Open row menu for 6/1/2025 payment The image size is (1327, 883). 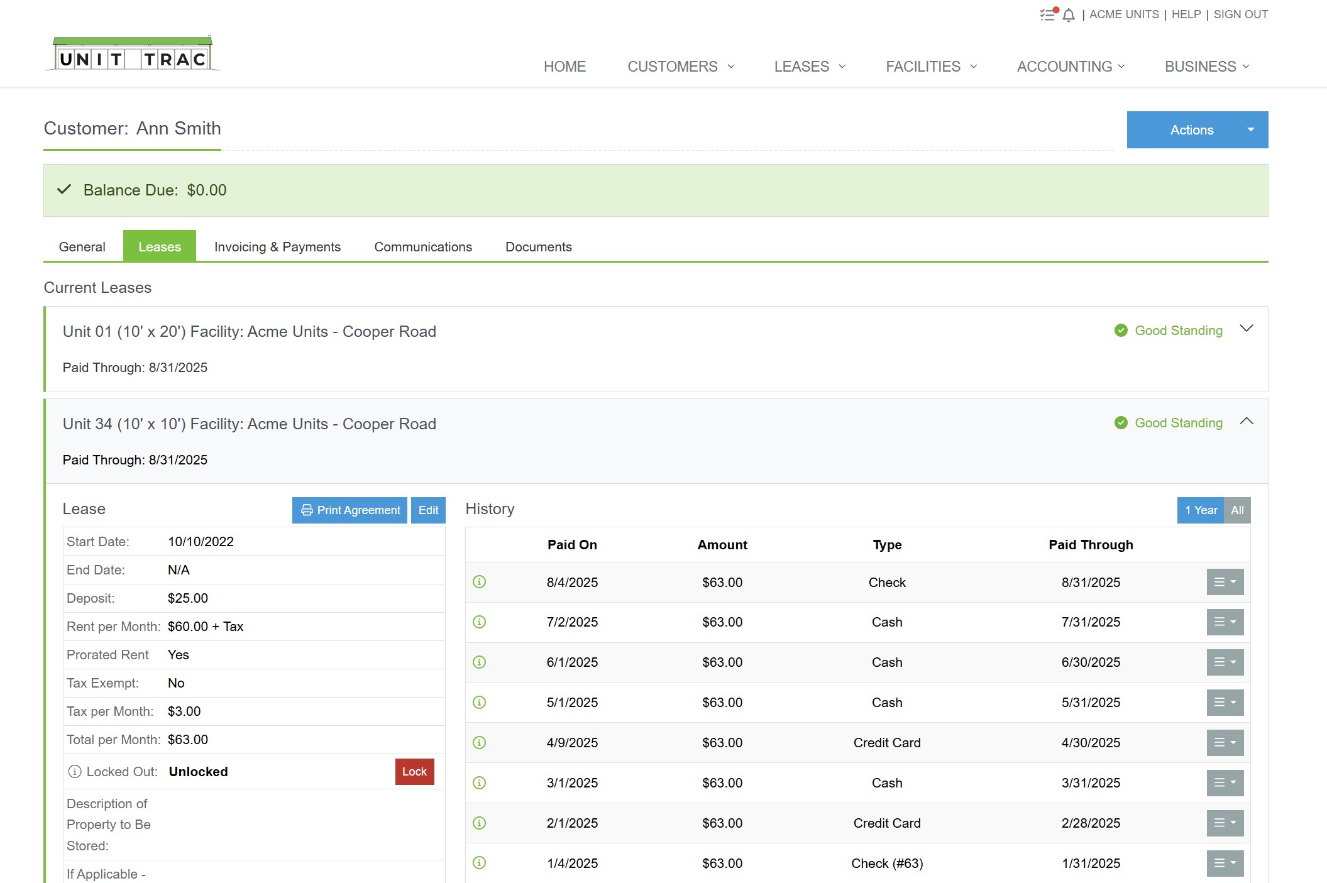click(1225, 662)
